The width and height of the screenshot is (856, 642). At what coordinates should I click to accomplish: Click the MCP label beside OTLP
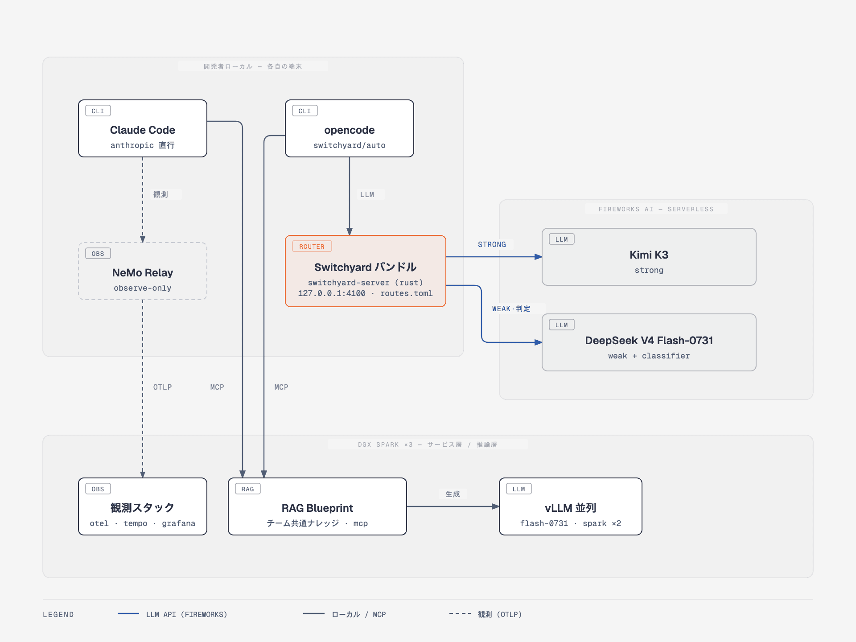click(x=218, y=387)
